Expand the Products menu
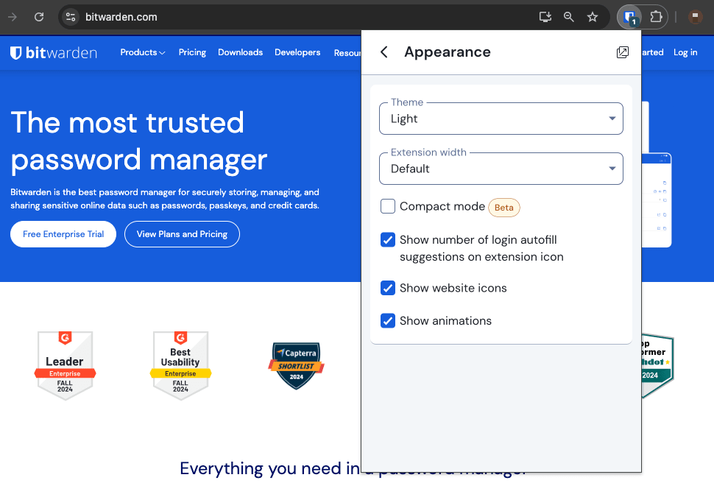This screenshot has width=714, height=483. click(142, 52)
